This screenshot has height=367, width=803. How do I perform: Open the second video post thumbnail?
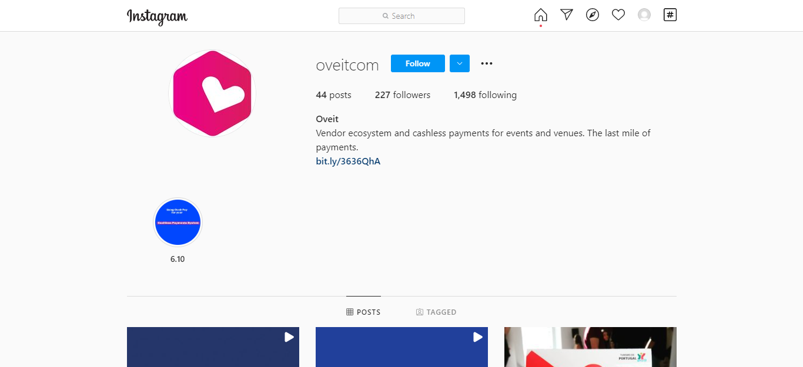click(x=401, y=347)
